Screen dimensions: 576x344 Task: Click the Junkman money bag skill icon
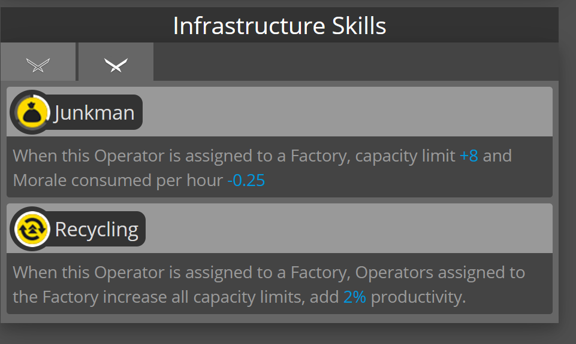tap(30, 112)
